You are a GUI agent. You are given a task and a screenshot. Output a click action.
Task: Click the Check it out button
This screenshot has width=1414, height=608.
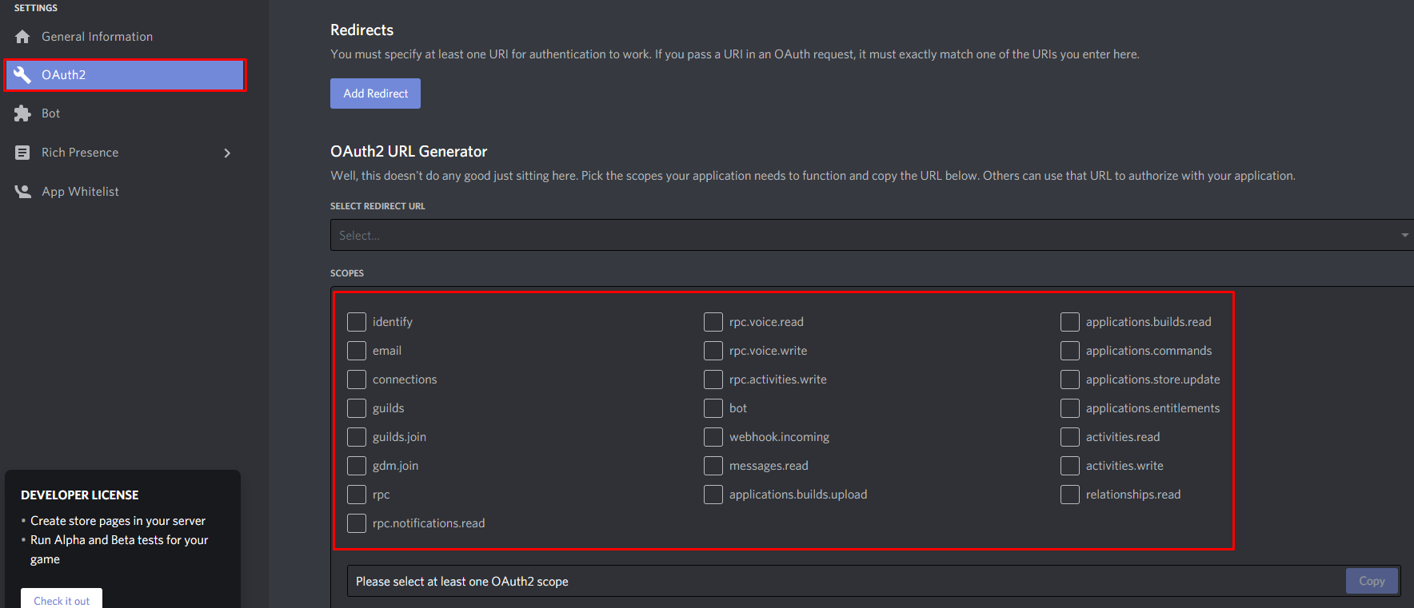62,600
